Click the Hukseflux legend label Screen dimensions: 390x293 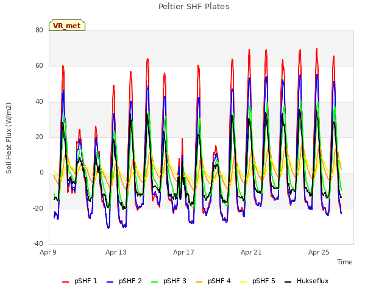[313, 281]
